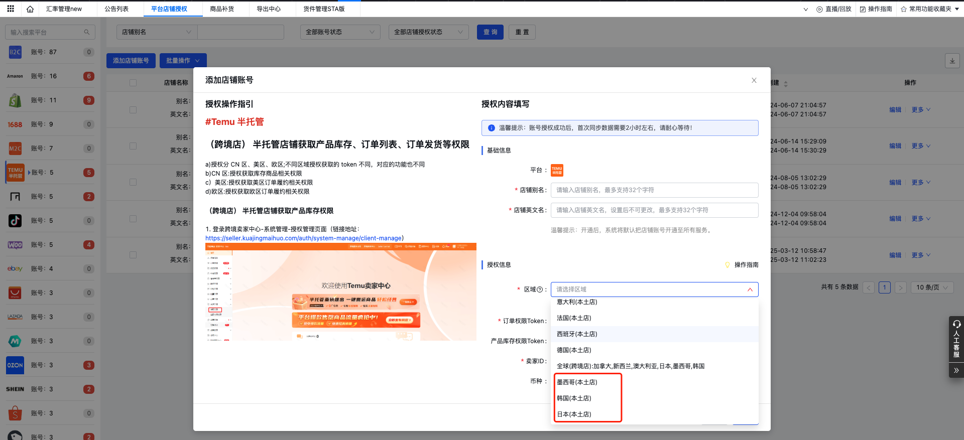The image size is (964, 440).
Task: Open the 店铺别名 filter dropdown
Action: pyautogui.click(x=157, y=32)
